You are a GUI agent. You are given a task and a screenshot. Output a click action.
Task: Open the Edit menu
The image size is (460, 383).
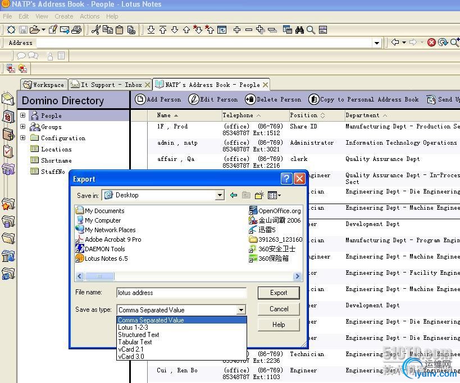[x=24, y=16]
